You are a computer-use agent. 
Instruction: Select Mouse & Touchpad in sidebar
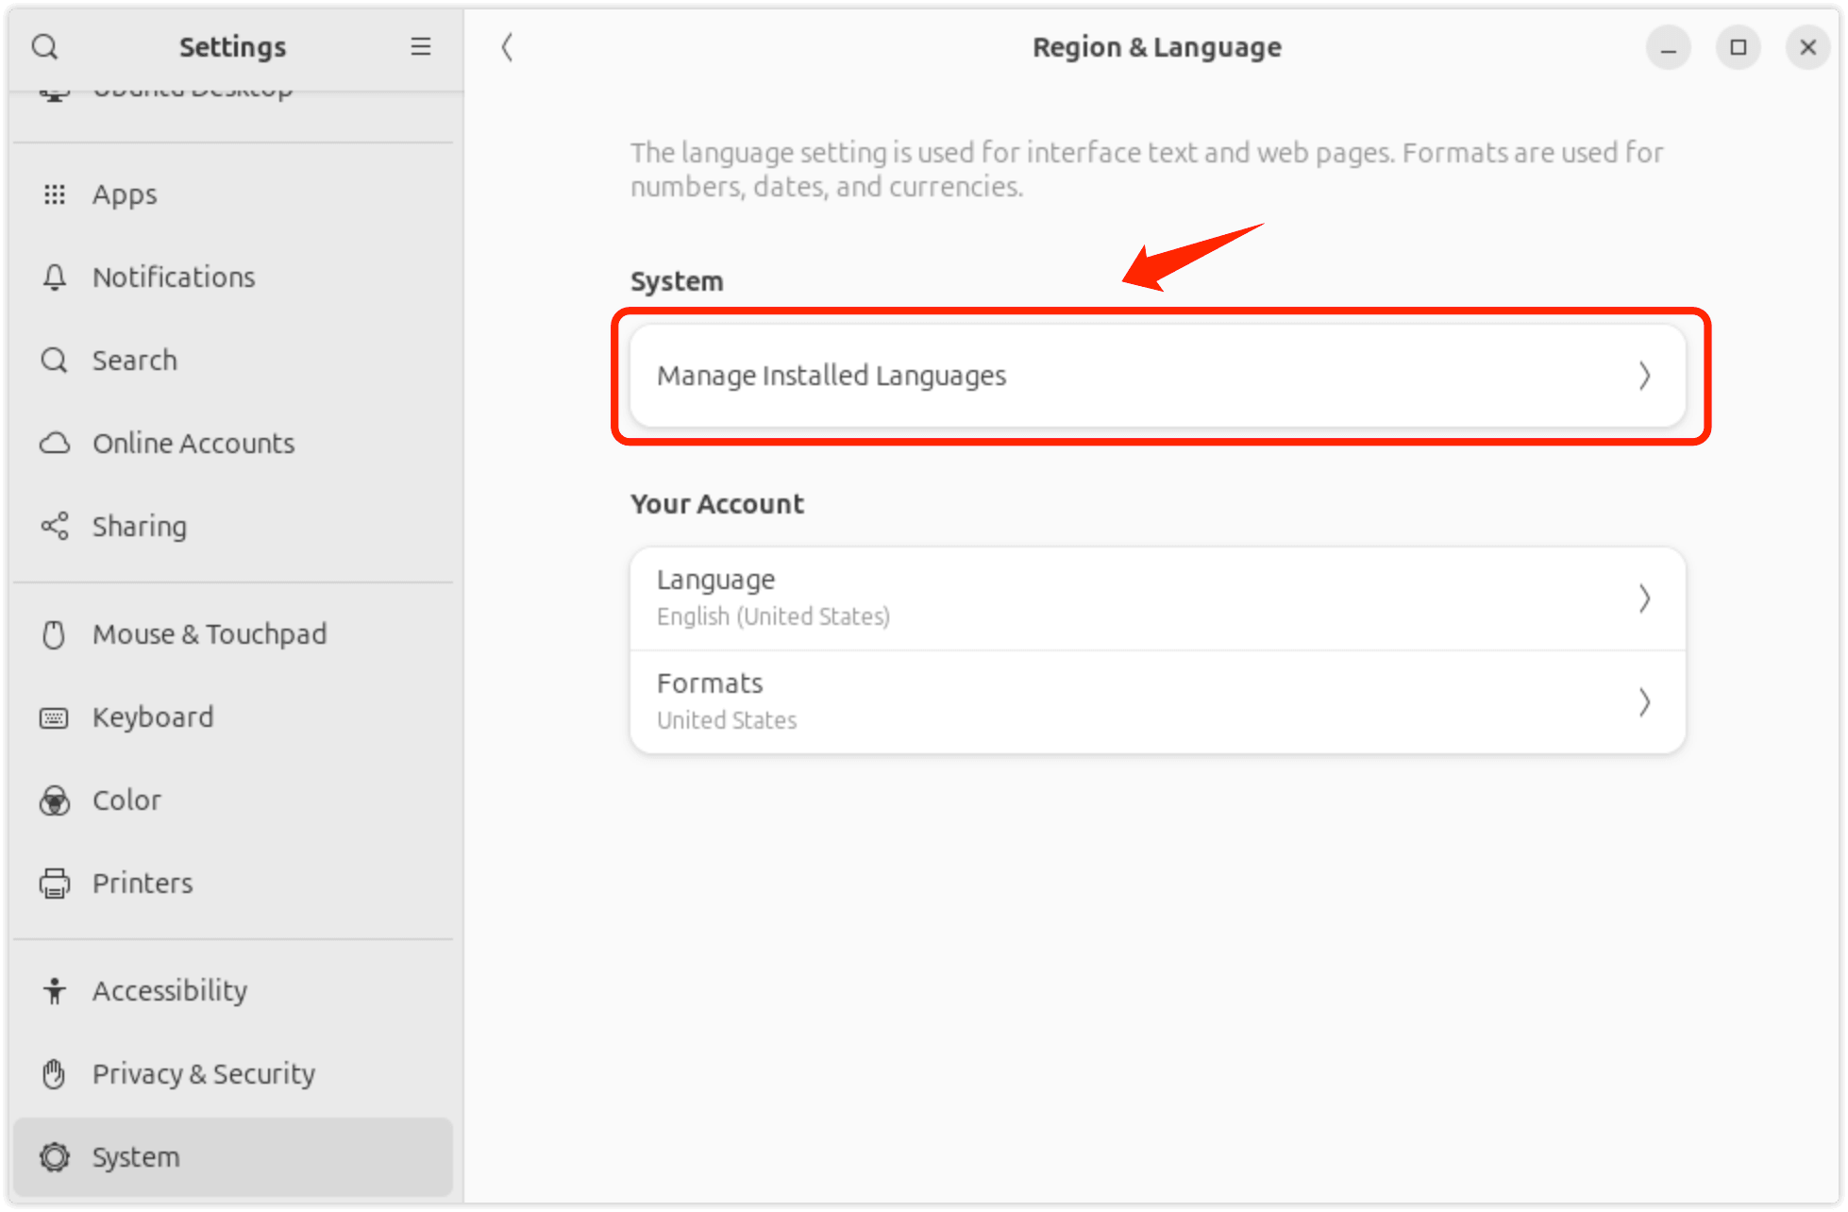coord(210,634)
